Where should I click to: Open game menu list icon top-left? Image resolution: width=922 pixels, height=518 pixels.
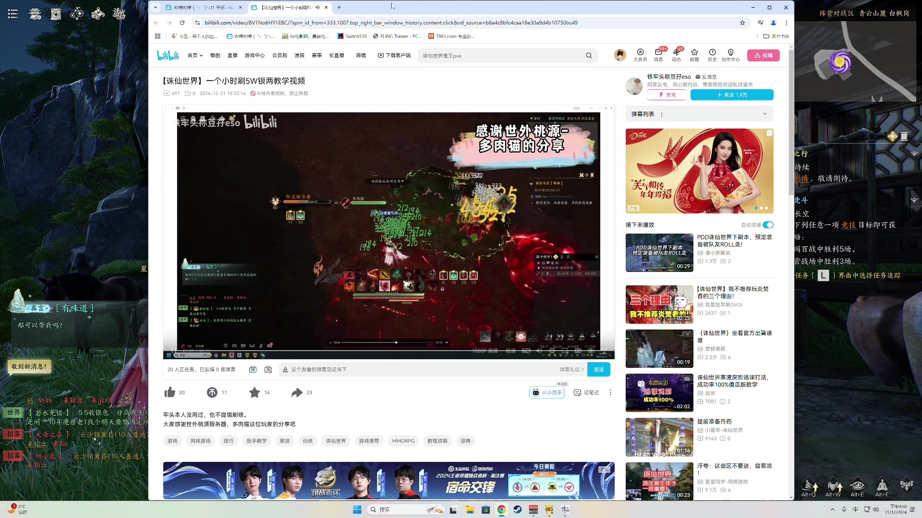[x=13, y=14]
